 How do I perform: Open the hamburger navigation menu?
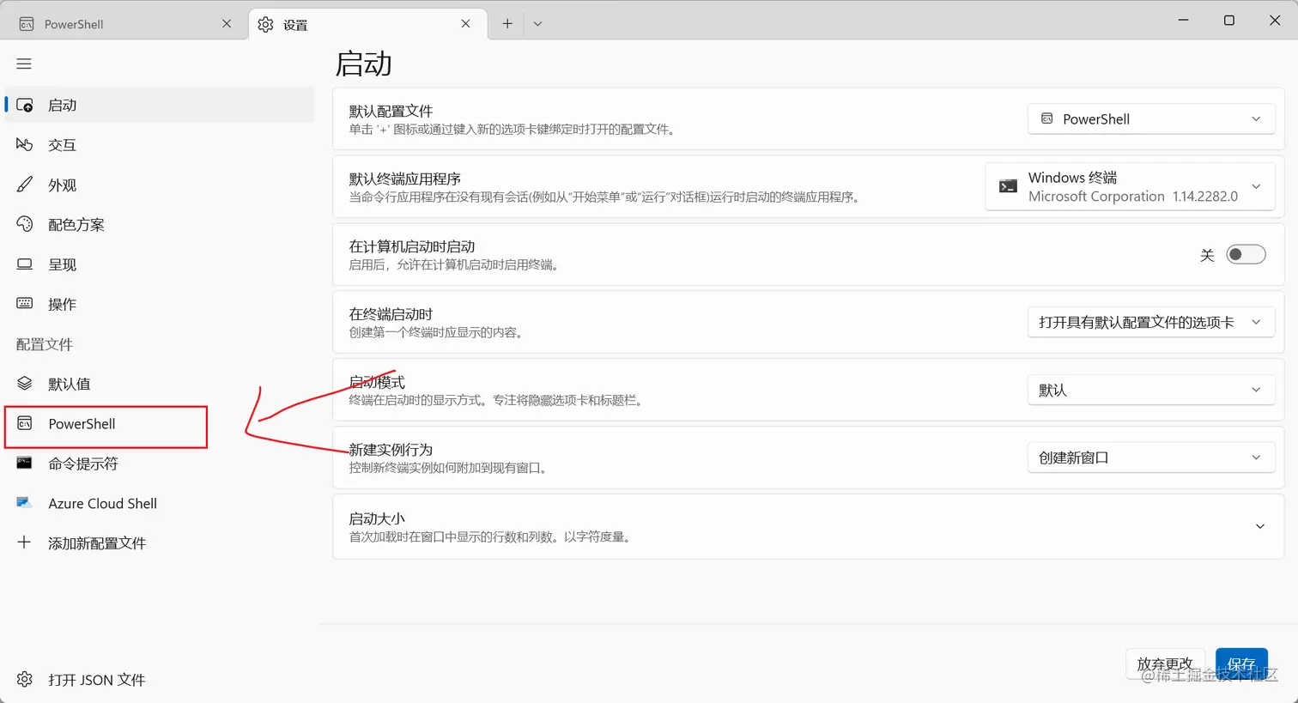23,64
